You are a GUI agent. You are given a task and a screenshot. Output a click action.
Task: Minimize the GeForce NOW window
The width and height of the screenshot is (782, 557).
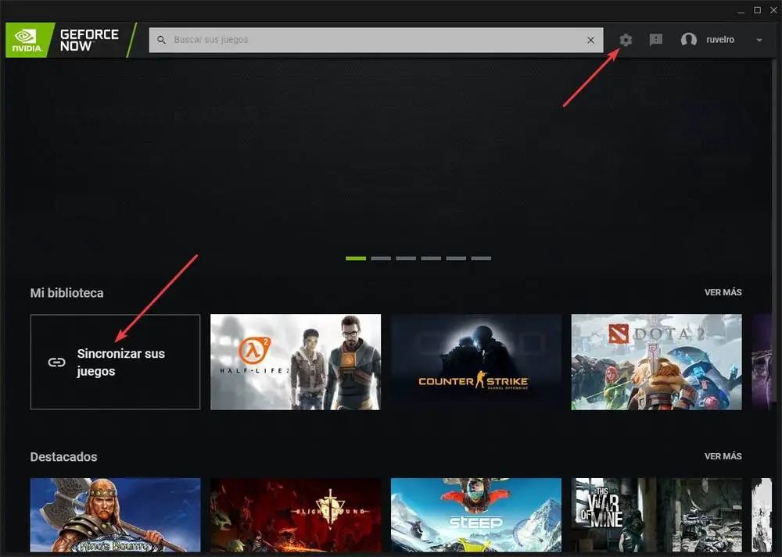coord(741,10)
